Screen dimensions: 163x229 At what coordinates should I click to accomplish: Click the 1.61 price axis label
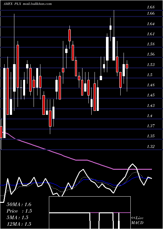tap(151, 34)
